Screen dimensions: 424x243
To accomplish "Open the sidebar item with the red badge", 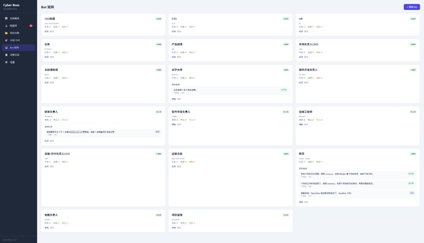I will click(x=18, y=26).
